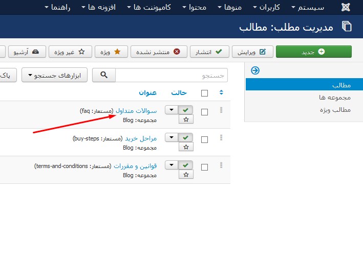Click the ویژه (Featured) star button
The height and width of the screenshot is (263, 363).
point(111,52)
